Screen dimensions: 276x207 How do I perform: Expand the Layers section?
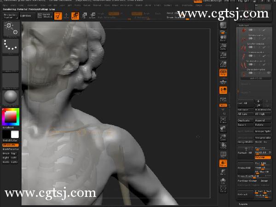click(243, 204)
